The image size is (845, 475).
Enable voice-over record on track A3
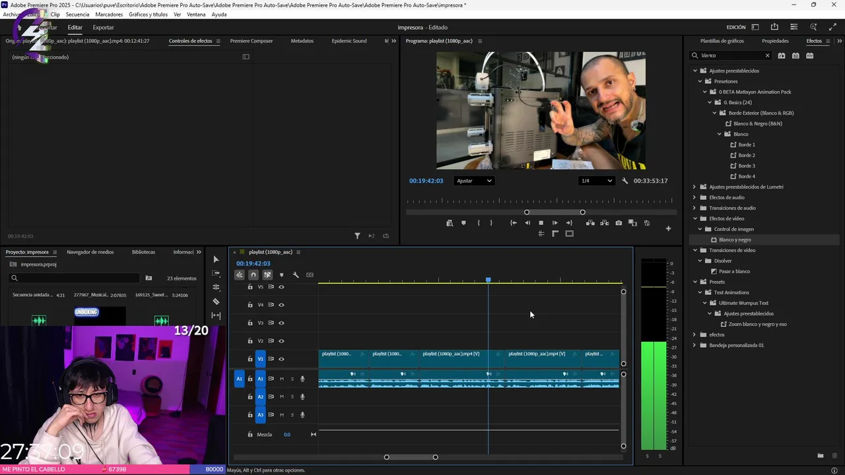303,415
